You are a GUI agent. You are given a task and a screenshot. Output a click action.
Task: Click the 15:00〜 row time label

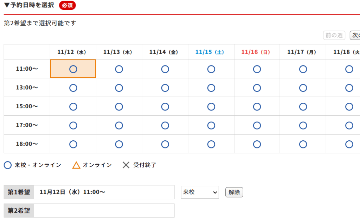[x=27, y=107]
